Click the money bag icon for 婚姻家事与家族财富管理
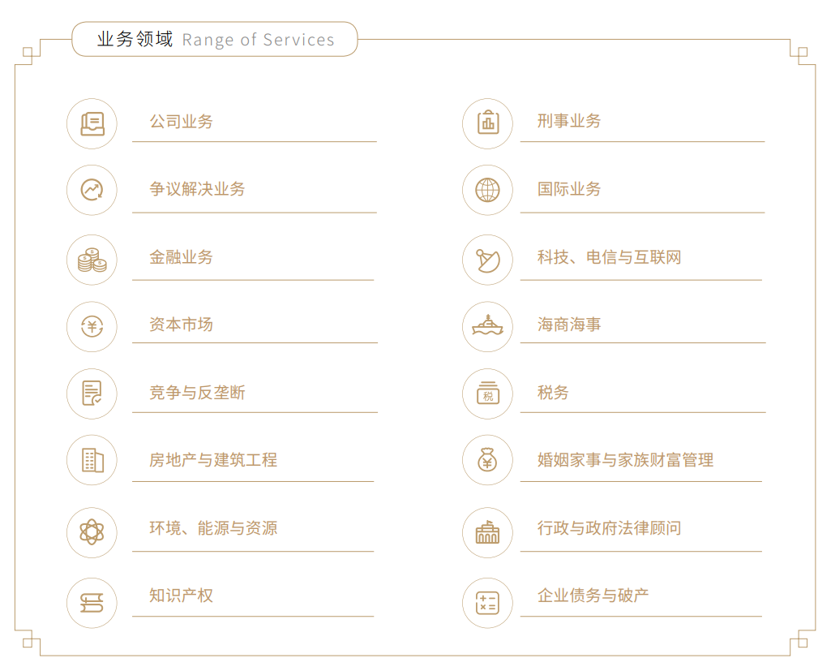This screenshot has width=831, height=671. point(486,460)
